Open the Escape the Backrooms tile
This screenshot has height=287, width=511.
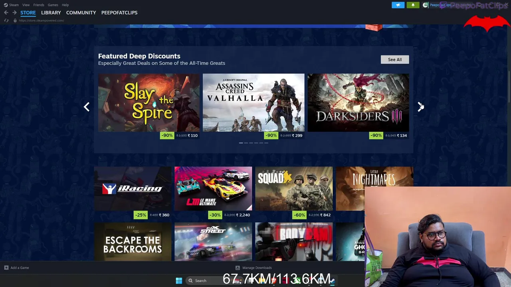tap(133, 242)
